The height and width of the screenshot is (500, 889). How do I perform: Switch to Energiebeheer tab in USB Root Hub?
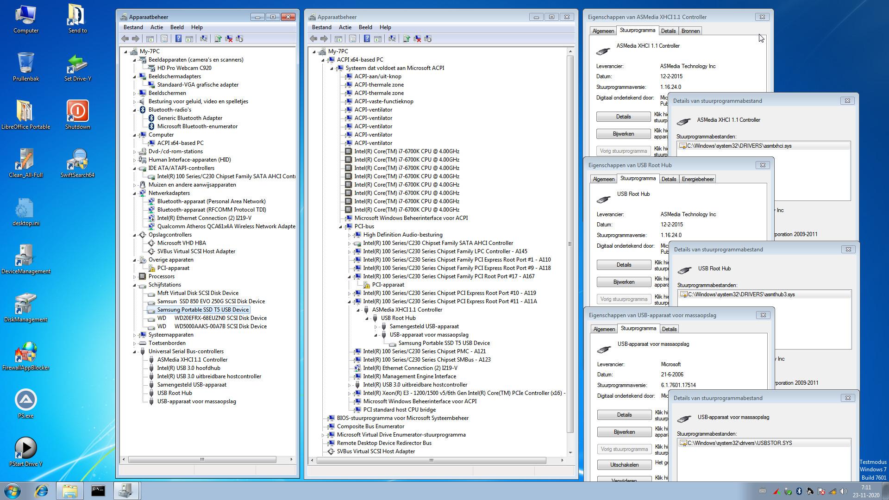point(698,179)
